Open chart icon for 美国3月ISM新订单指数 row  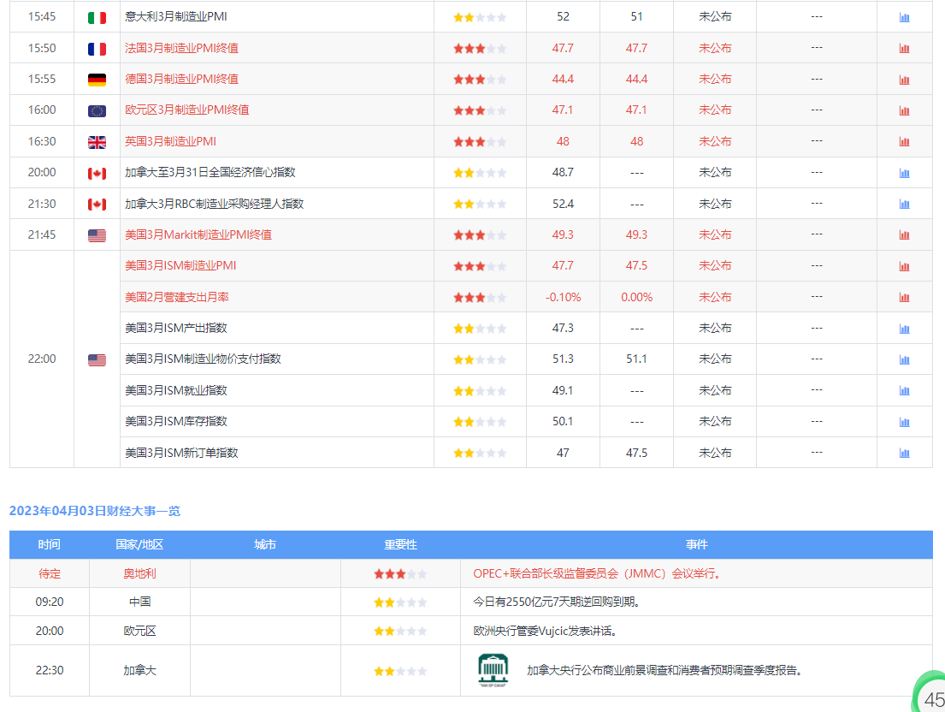pyautogui.click(x=904, y=453)
